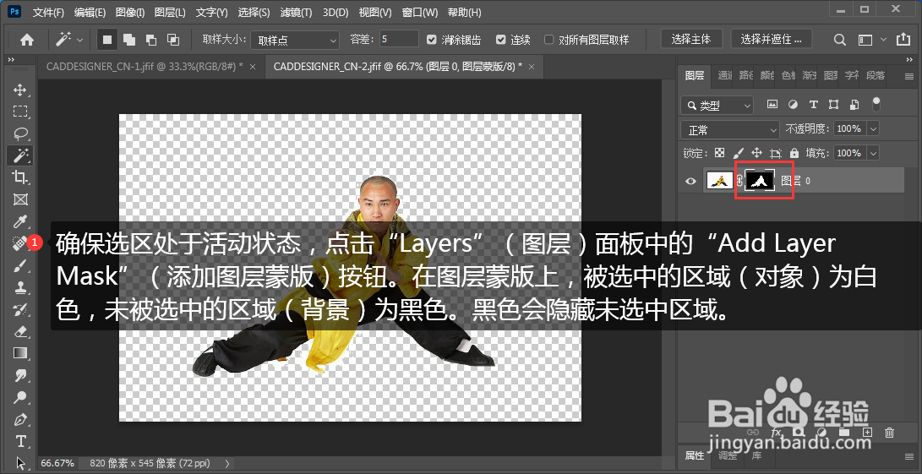Viewport: 922px width, 474px height.
Task: Select the Horizontal Type tool
Action: 20,441
